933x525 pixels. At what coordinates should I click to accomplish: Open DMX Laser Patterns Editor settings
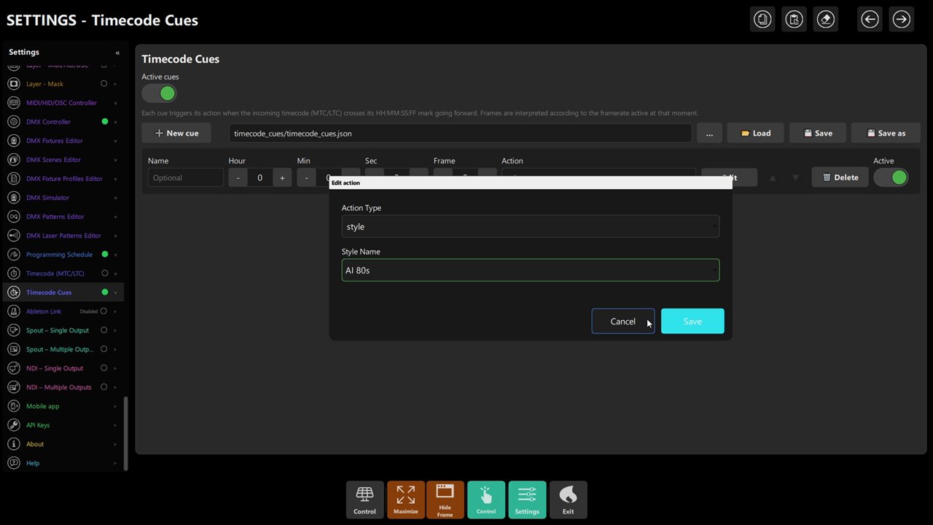[63, 236]
